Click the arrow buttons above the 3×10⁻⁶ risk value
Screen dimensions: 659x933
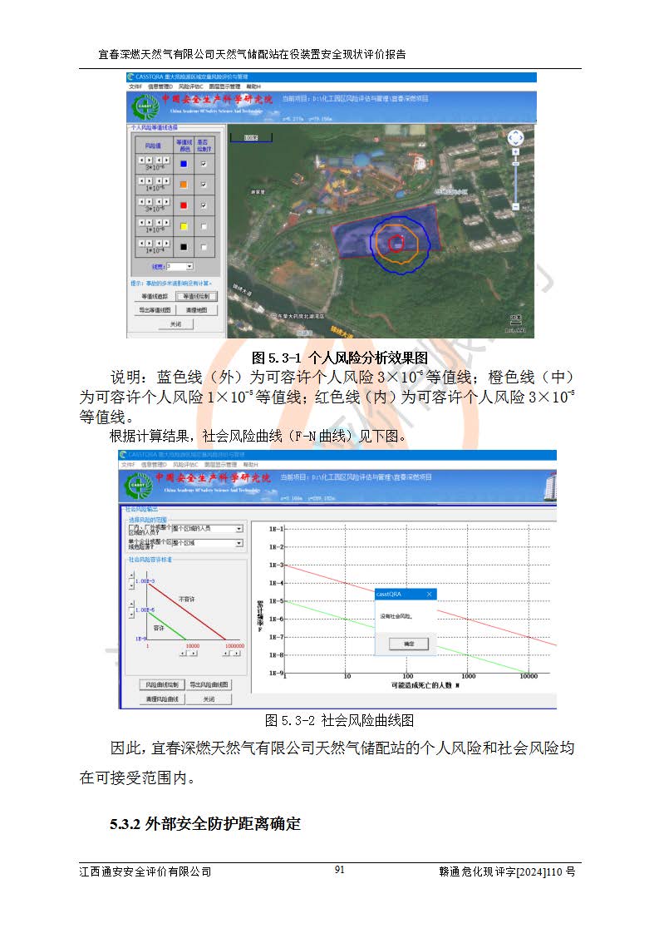tap(153, 160)
